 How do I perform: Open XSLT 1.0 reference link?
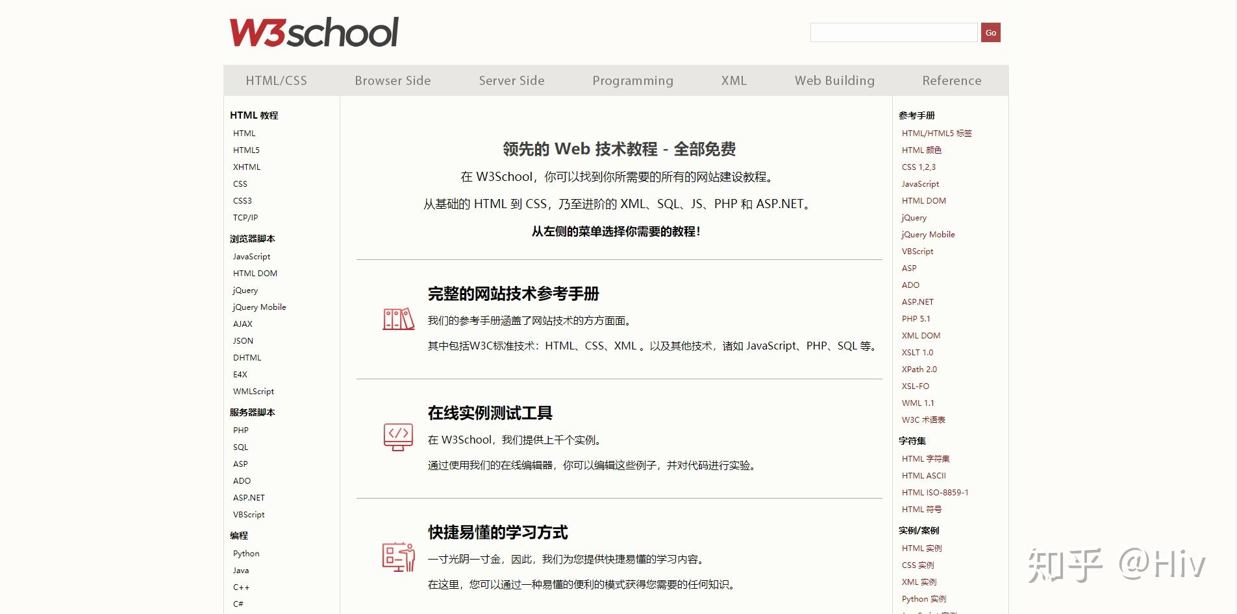click(917, 352)
